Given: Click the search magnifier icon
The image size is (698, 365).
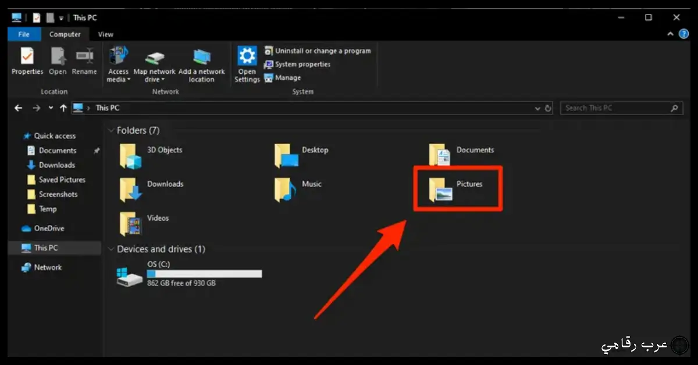Looking at the screenshot, I should (x=675, y=108).
